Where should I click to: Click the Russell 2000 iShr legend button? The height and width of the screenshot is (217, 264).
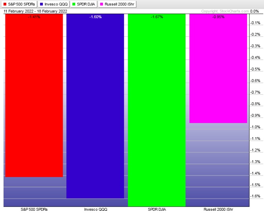click(x=117, y=4)
